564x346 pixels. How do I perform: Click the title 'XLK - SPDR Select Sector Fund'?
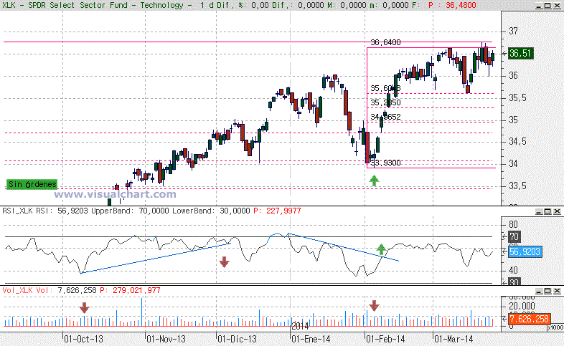[65, 6]
